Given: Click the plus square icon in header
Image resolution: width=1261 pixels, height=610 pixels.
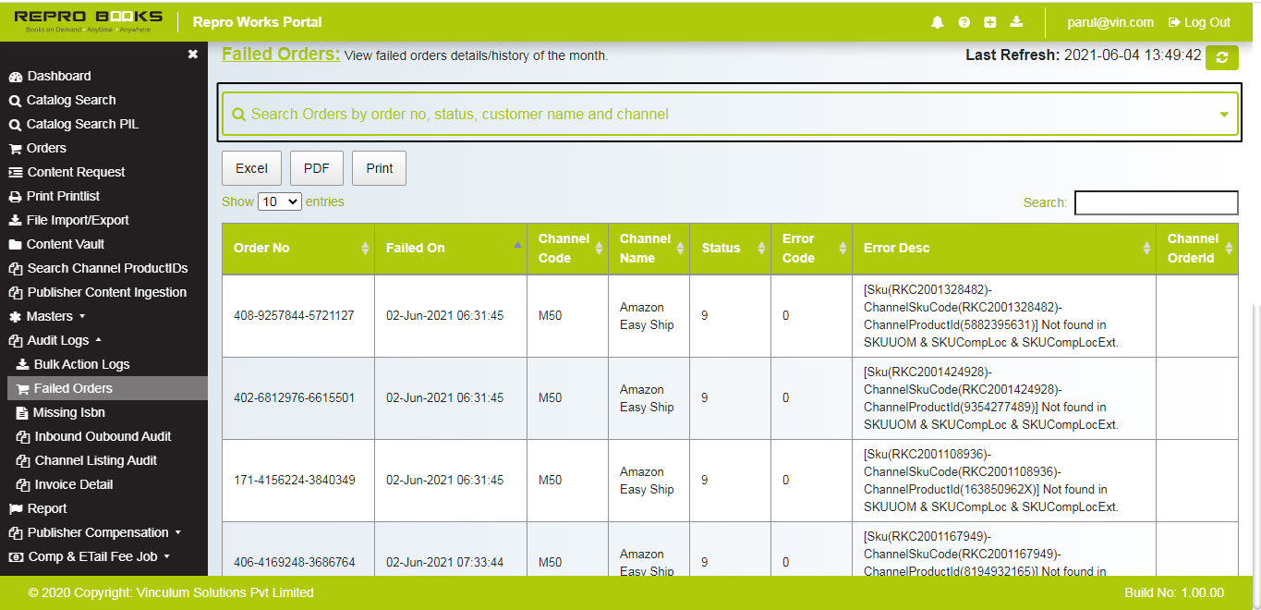Looking at the screenshot, I should pos(990,22).
